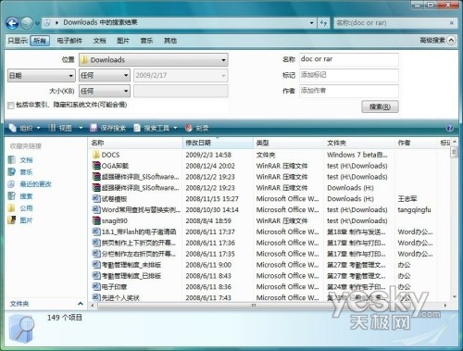Click the refresh icon beside address bar
The height and width of the screenshot is (351, 463).
tap(323, 23)
